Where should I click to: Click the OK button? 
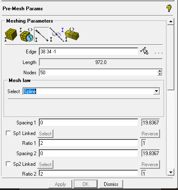point(86,184)
